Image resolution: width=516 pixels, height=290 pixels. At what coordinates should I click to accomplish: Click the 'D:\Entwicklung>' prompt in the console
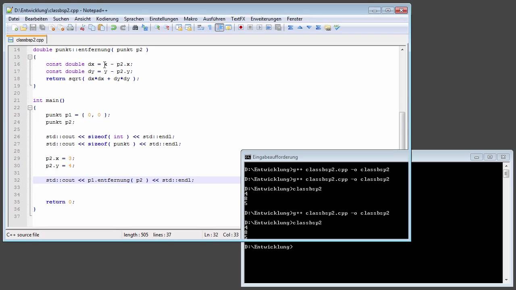pos(268,247)
